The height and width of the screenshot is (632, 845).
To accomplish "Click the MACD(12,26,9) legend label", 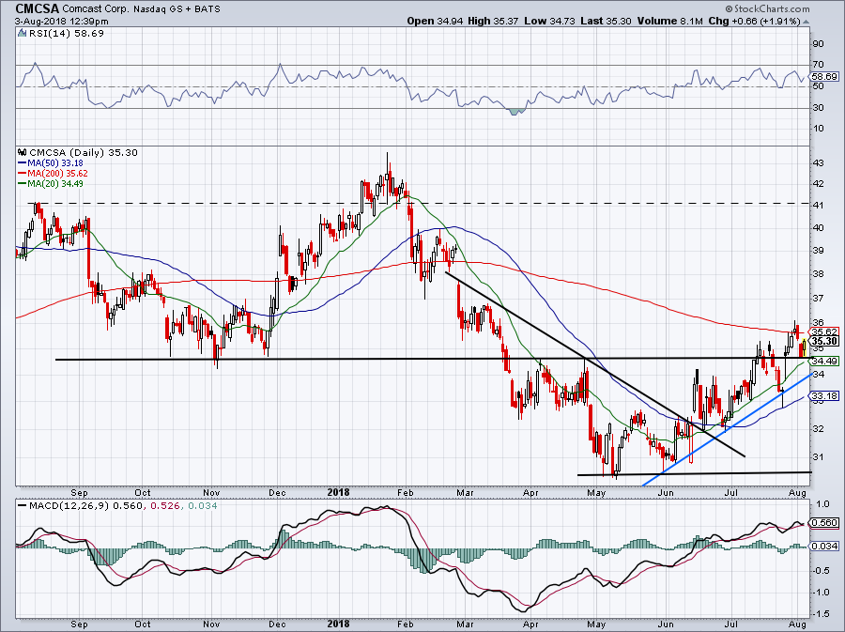I will [x=69, y=506].
